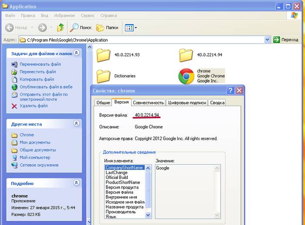
Task: Click the help question mark in properties dialog
Action: 230,91
